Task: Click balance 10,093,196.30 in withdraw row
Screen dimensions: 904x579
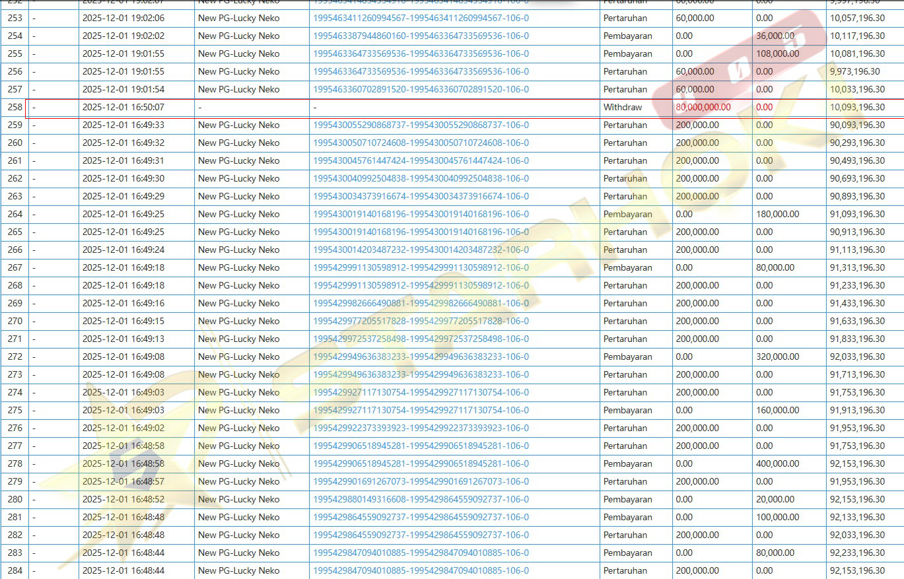Action: (x=857, y=108)
